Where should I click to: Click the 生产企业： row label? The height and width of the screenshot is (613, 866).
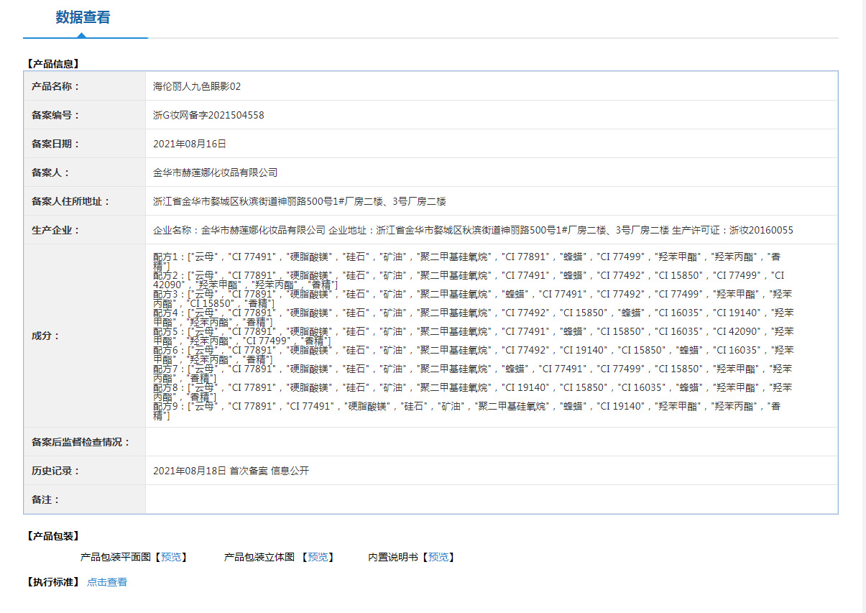[x=56, y=230]
